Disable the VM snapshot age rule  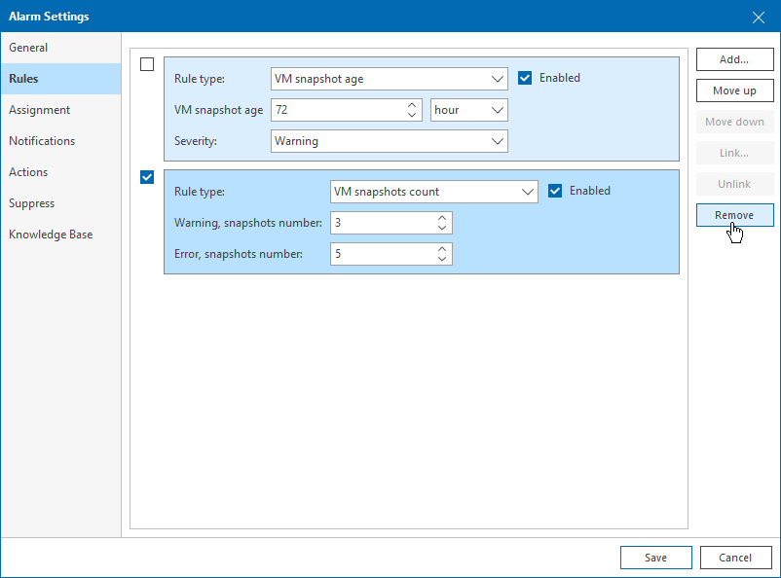[525, 78]
